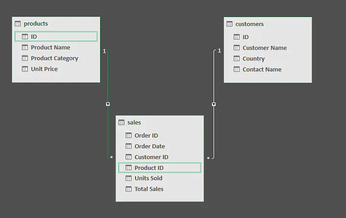Screen dimensions: 346x218
Task: Click the column icon beside Customer ID
Action: tap(129, 157)
